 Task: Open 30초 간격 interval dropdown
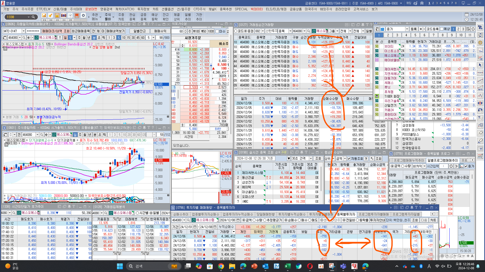point(311,159)
